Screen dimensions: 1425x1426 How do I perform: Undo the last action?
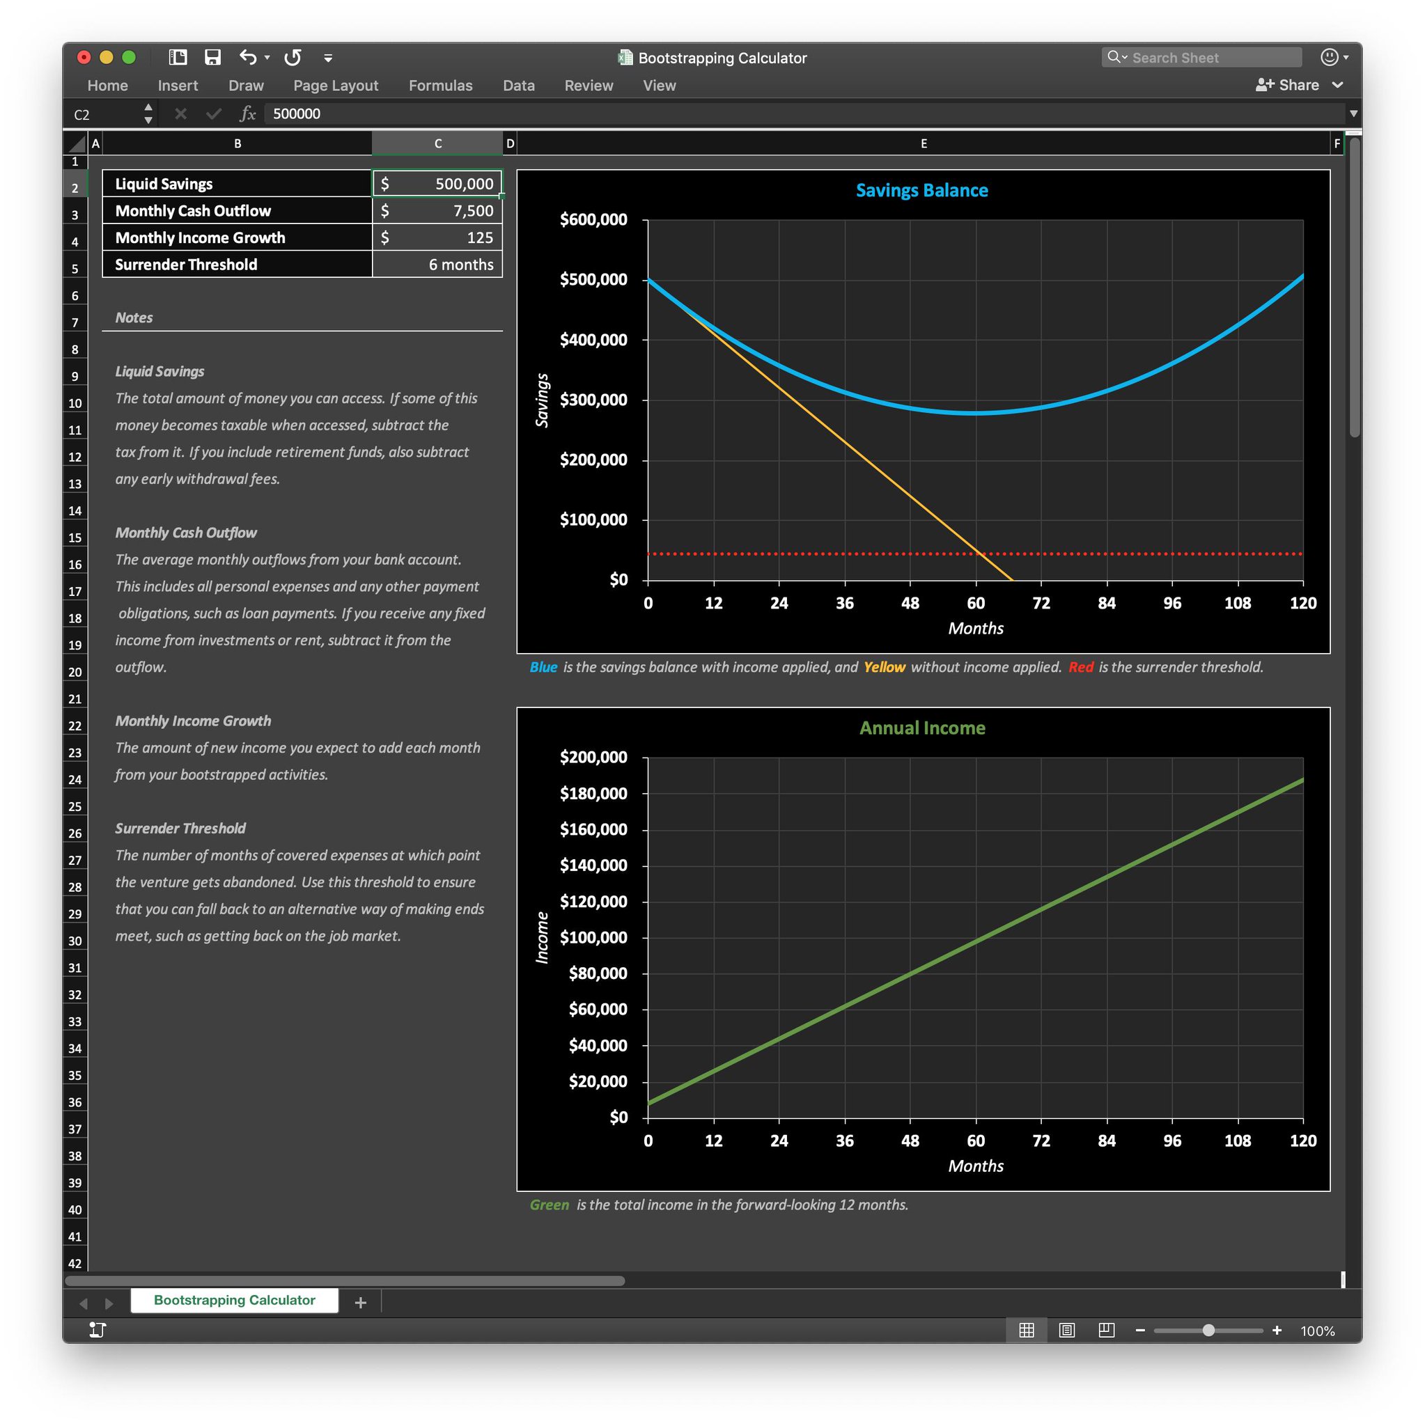coord(247,57)
